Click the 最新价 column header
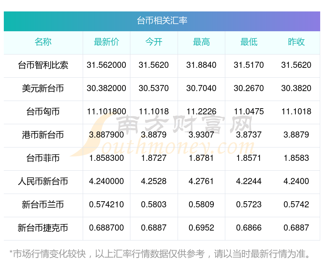 pyautogui.click(x=106, y=42)
